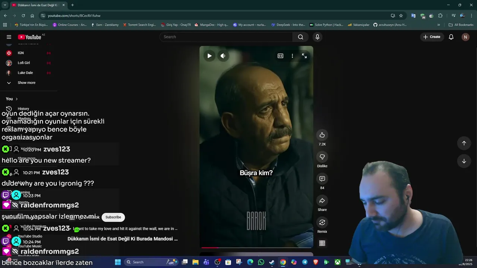This screenshot has height=268, width=477.
Task: Go back in browser history
Action: (x=5, y=16)
